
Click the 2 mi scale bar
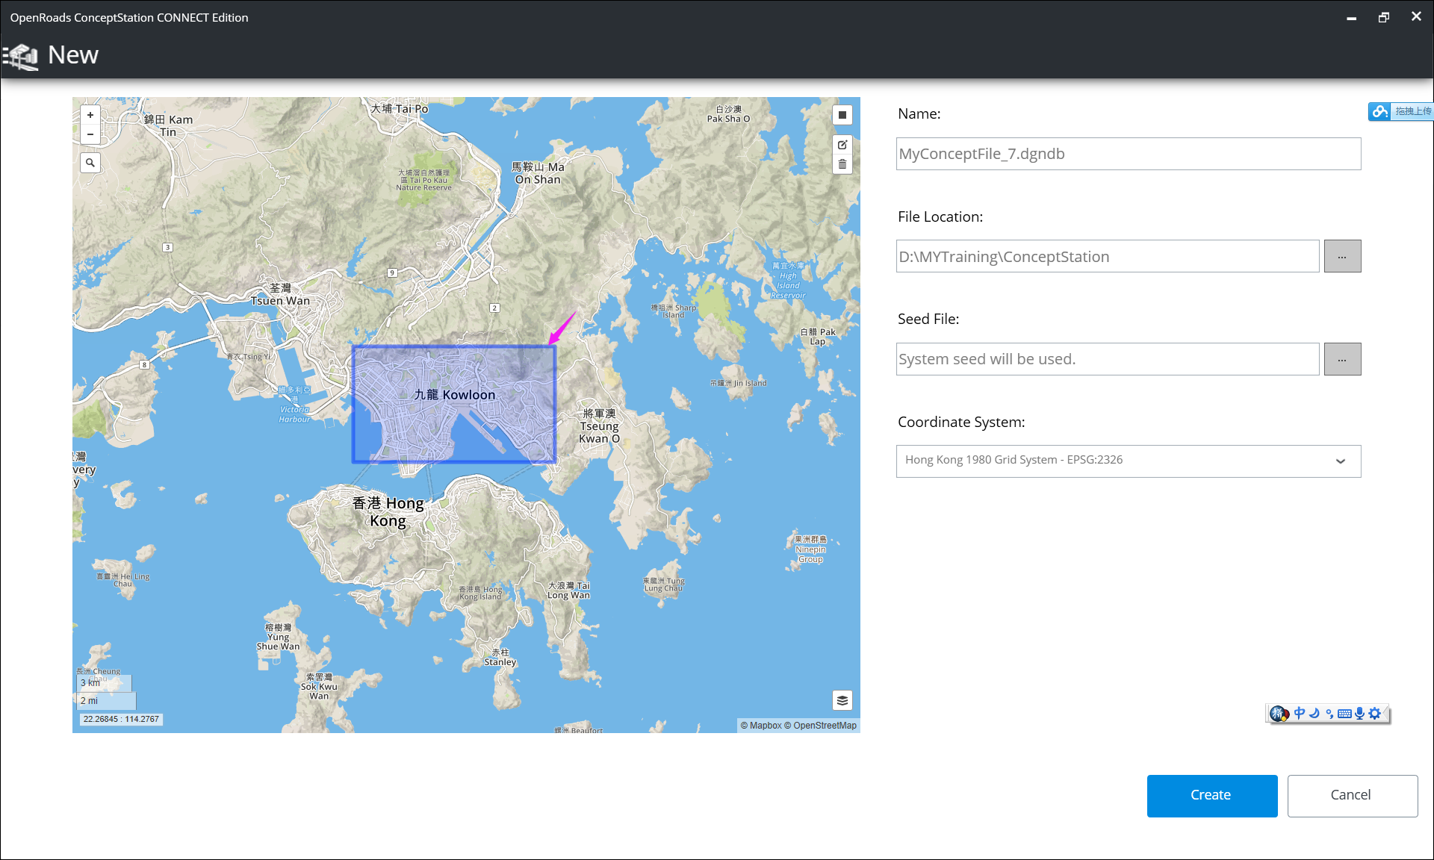click(108, 701)
